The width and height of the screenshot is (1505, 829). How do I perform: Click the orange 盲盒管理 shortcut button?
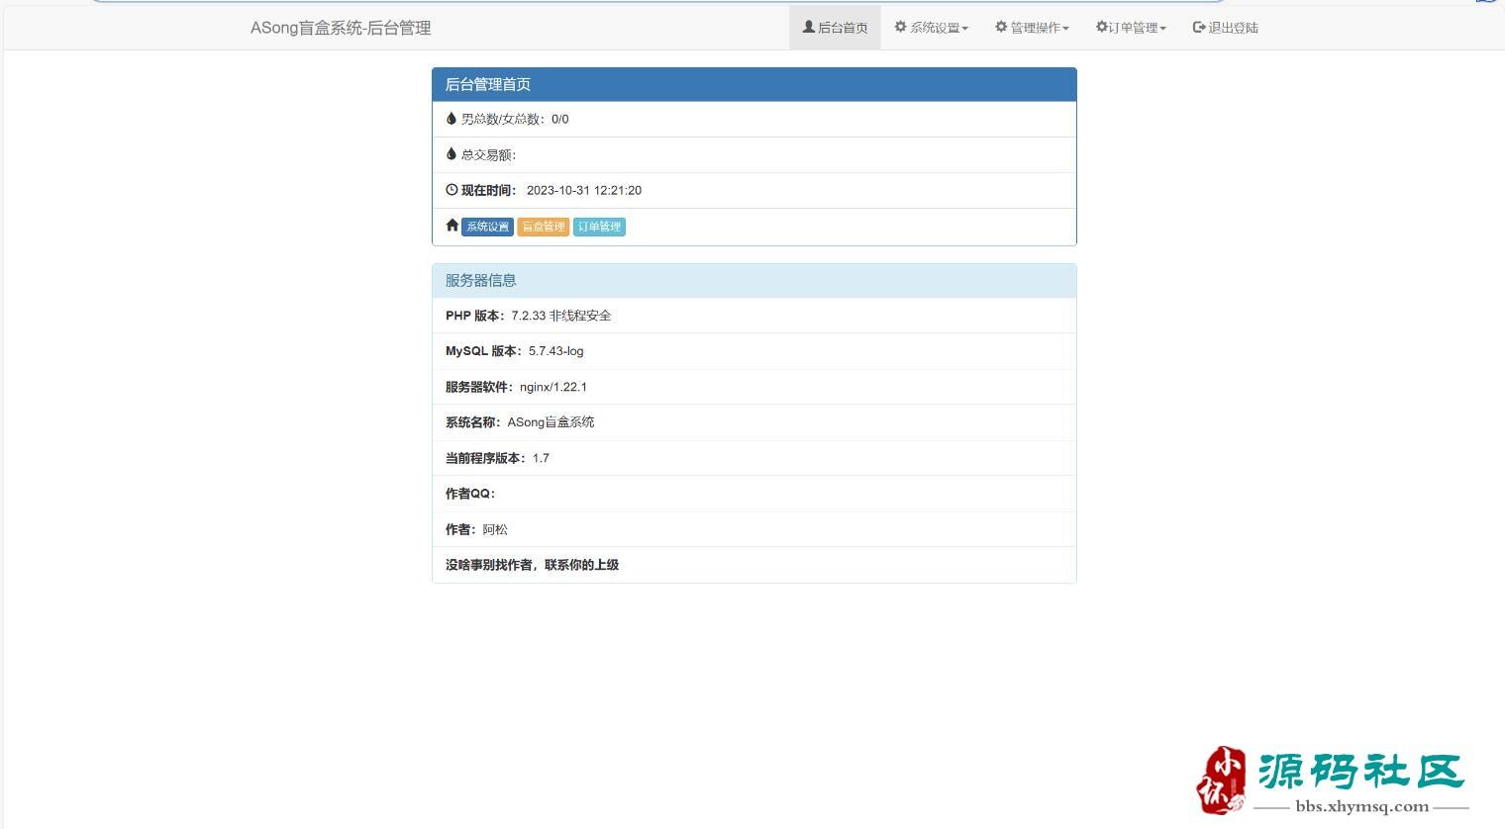[x=543, y=227]
